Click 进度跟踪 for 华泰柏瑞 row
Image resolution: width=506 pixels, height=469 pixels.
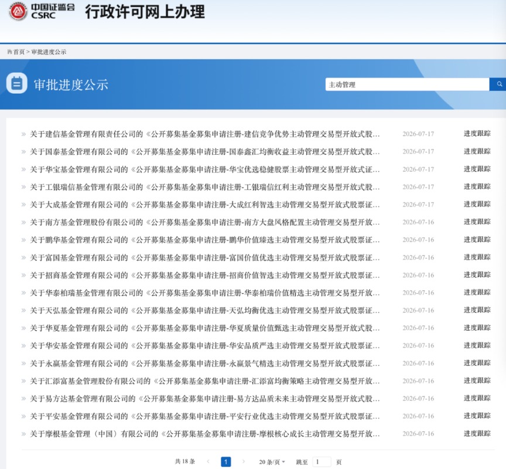pyautogui.click(x=477, y=293)
